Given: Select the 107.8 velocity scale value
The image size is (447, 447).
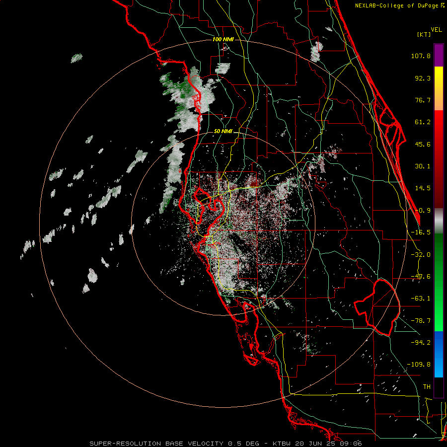Looking at the screenshot, I should click(x=421, y=56).
